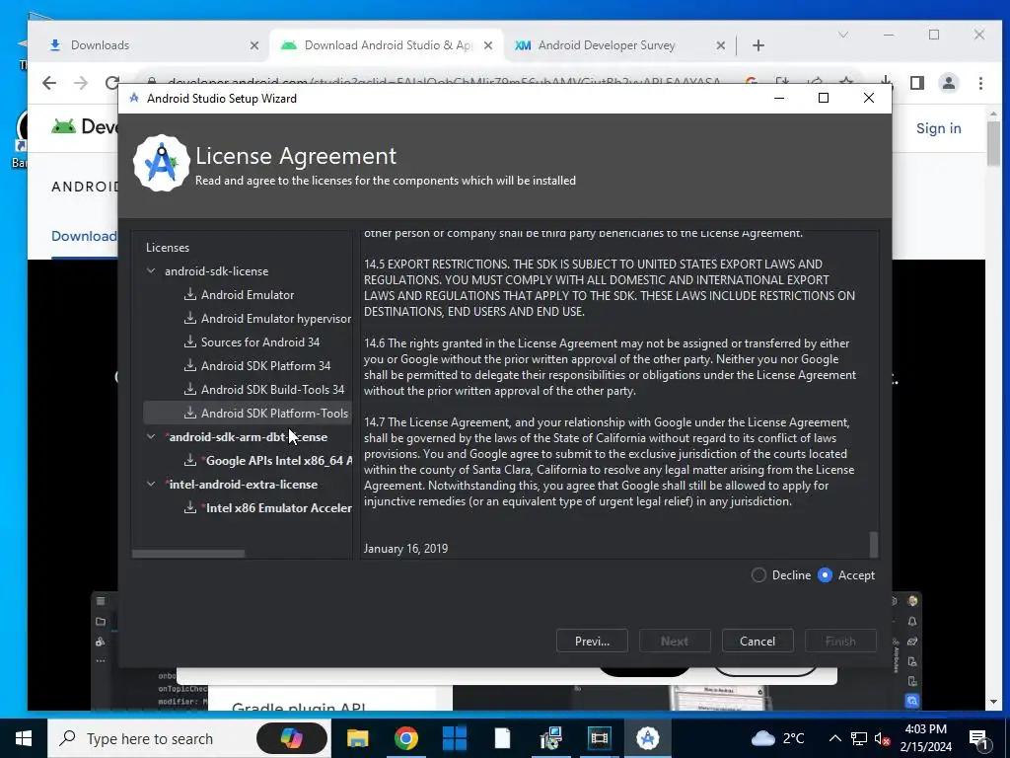Image resolution: width=1010 pixels, height=758 pixels.
Task: Click the license tree horizontal scrollbar
Action: click(188, 554)
